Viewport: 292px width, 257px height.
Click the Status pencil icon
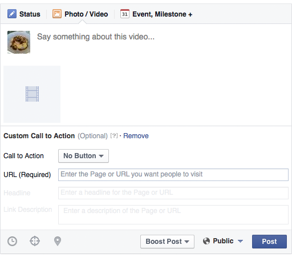click(x=12, y=14)
